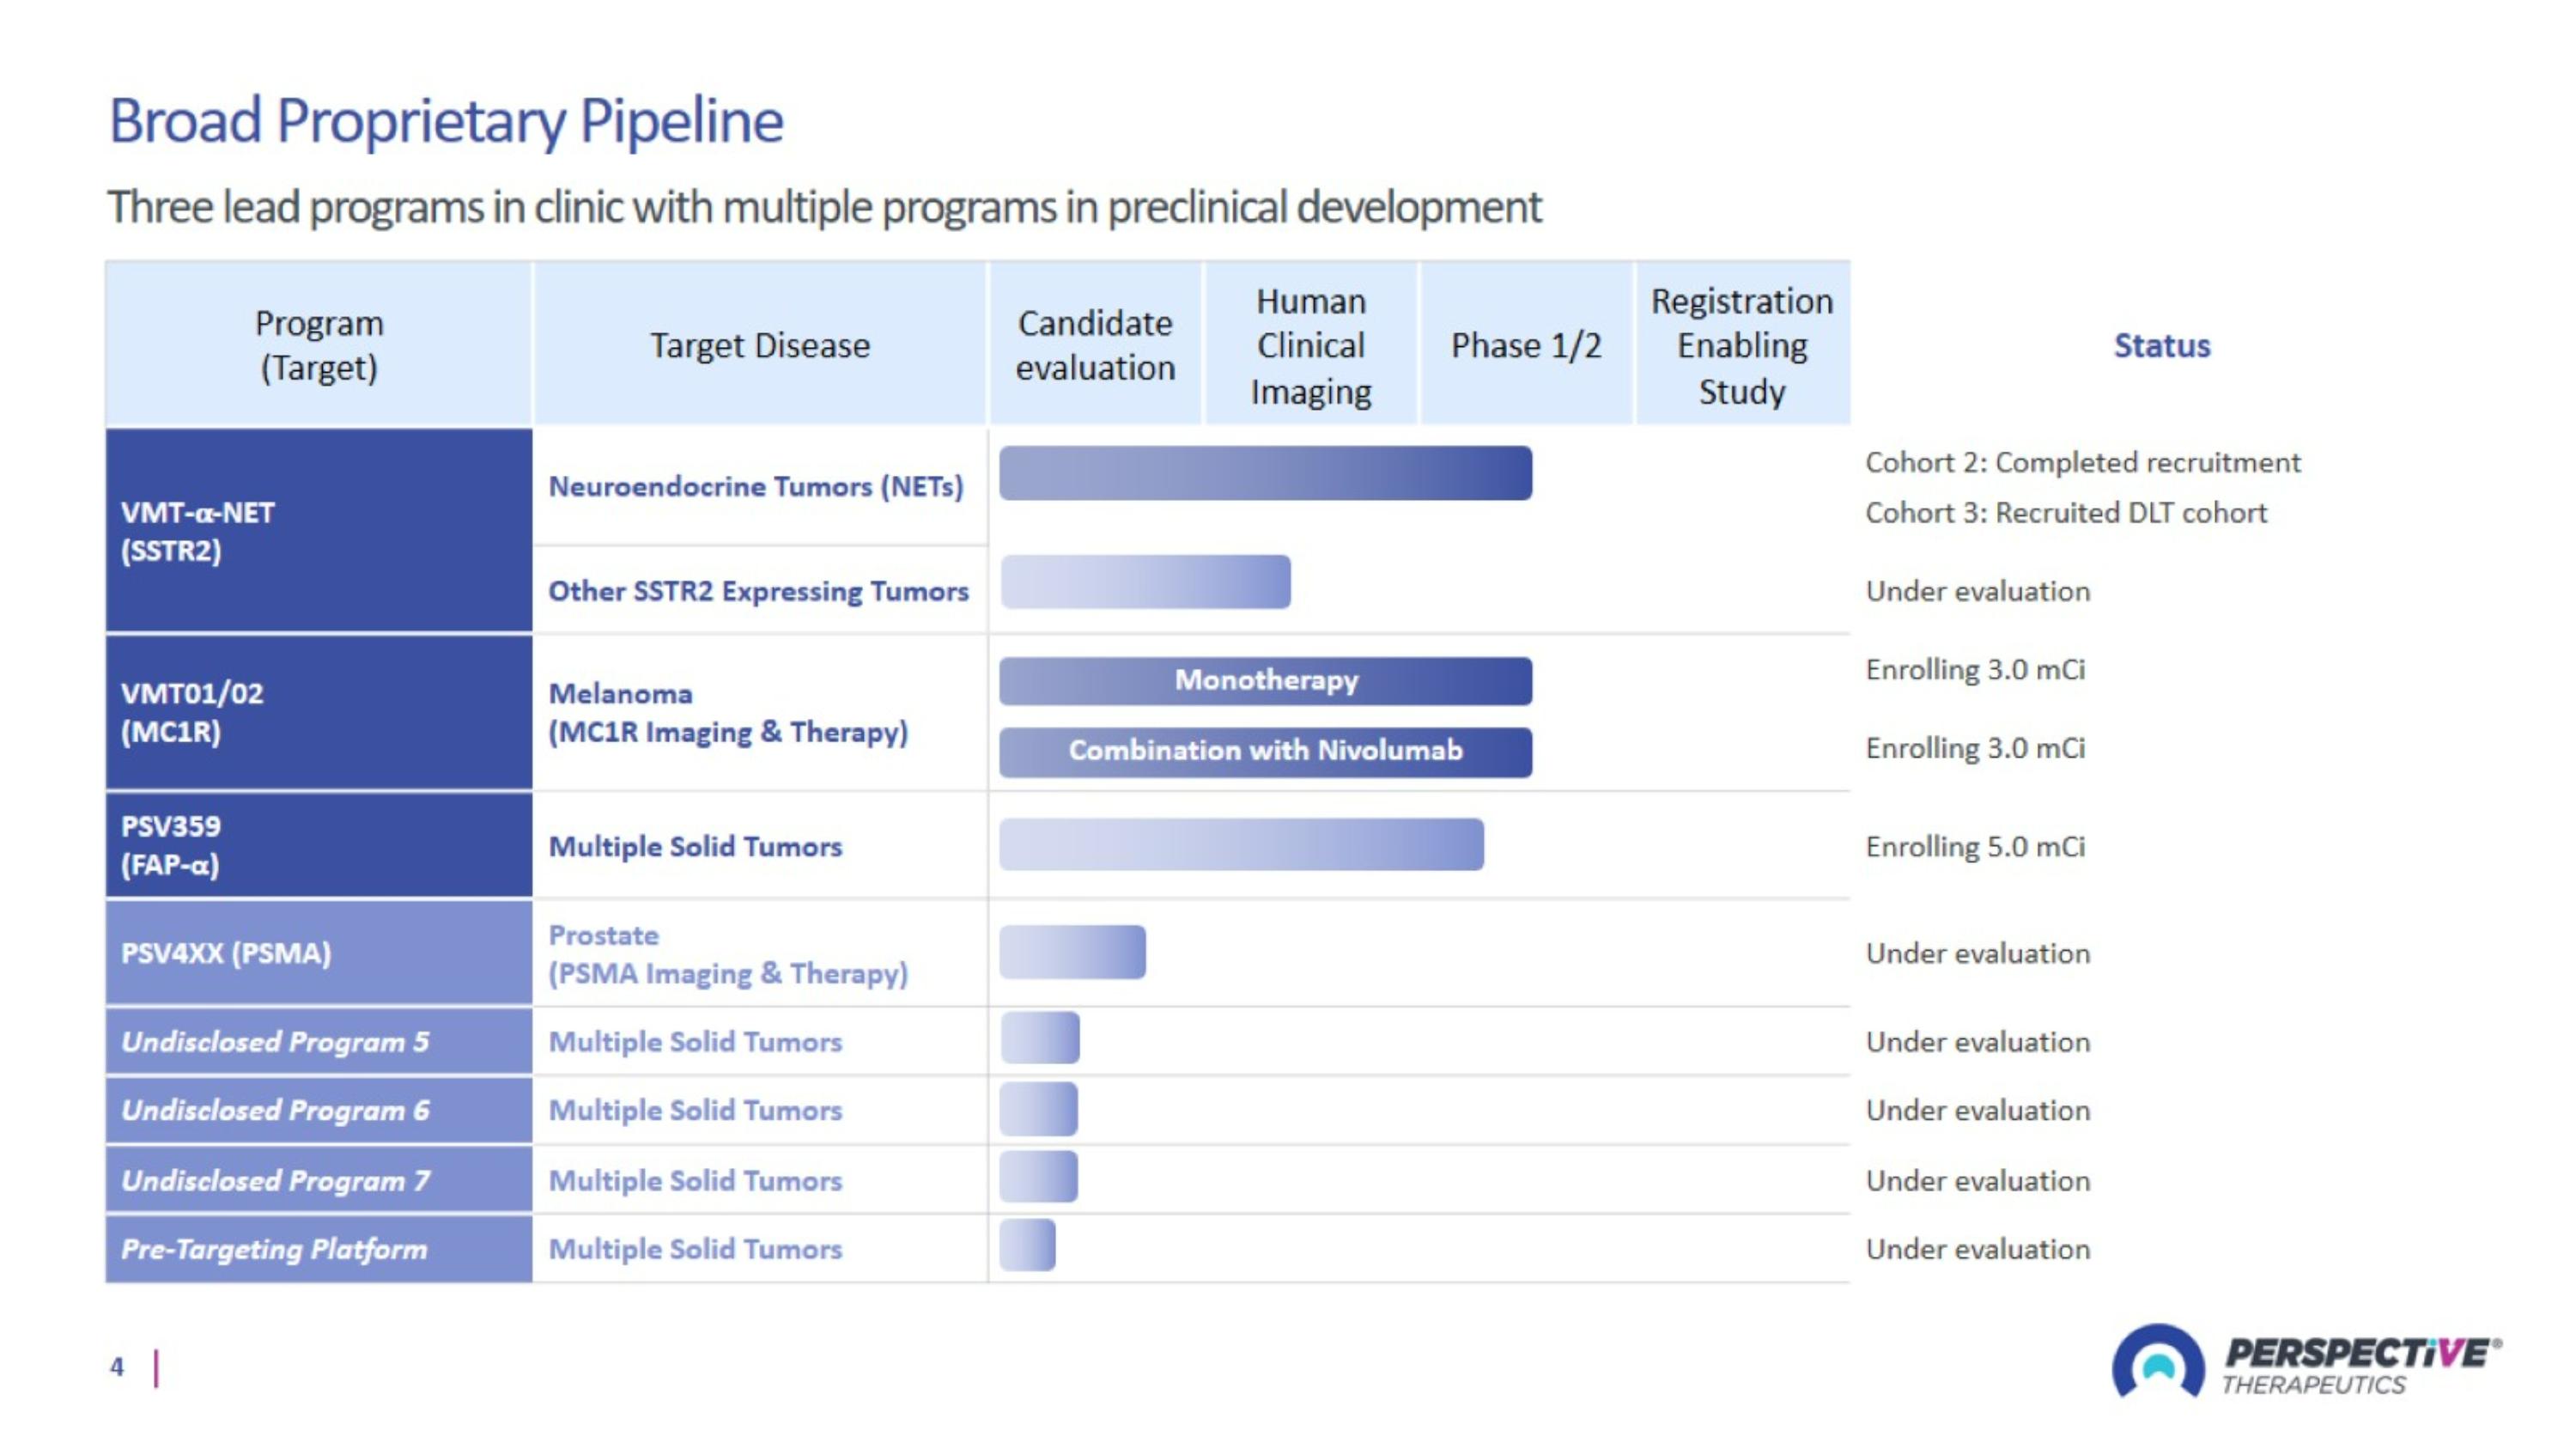Click the Other SSTR2 Expressing Tumors text
Viewport: 2576px width, 1449px height.
click(758, 591)
